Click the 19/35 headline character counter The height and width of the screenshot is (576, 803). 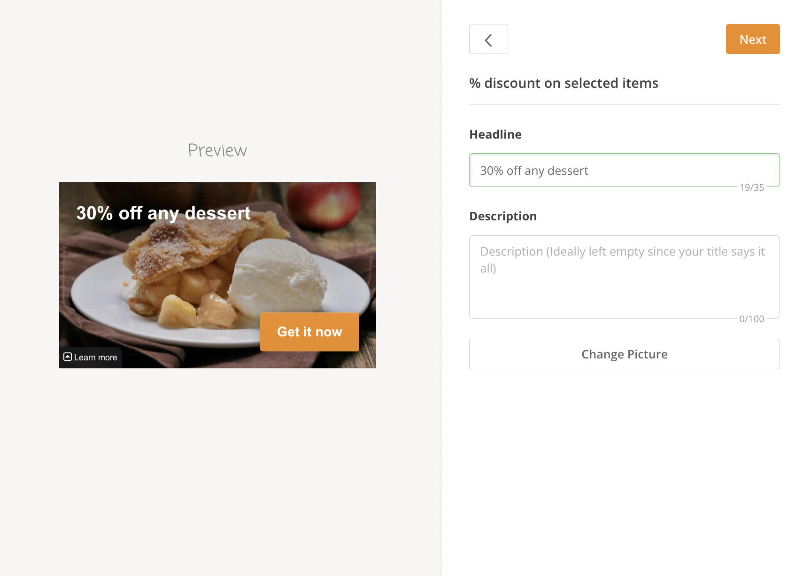coord(751,187)
